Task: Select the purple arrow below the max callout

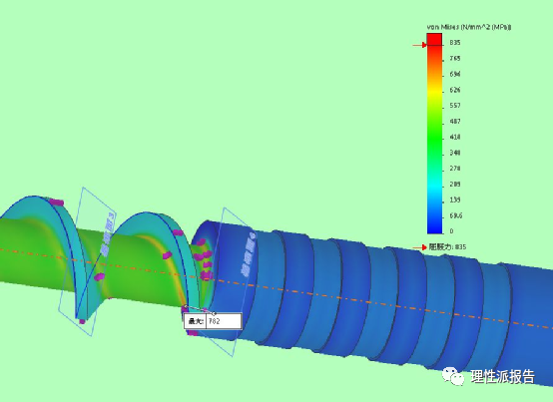Action: pos(193,332)
